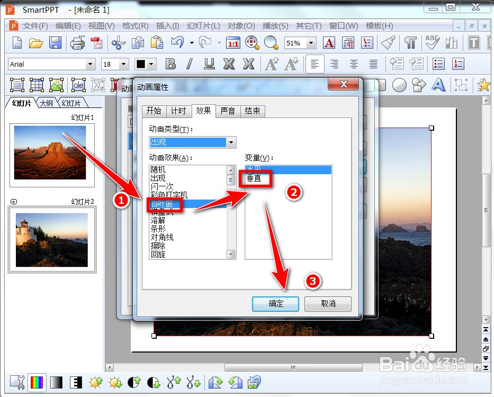
Task: Open font color black swatch
Action: (x=140, y=64)
